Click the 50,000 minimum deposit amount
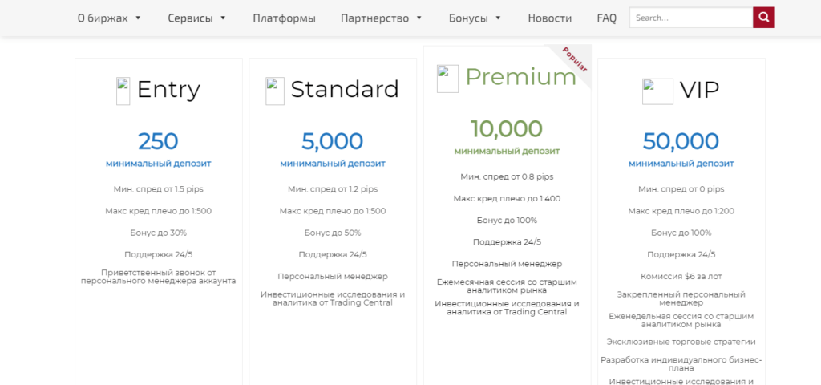The width and height of the screenshot is (821, 385). pyautogui.click(x=681, y=141)
